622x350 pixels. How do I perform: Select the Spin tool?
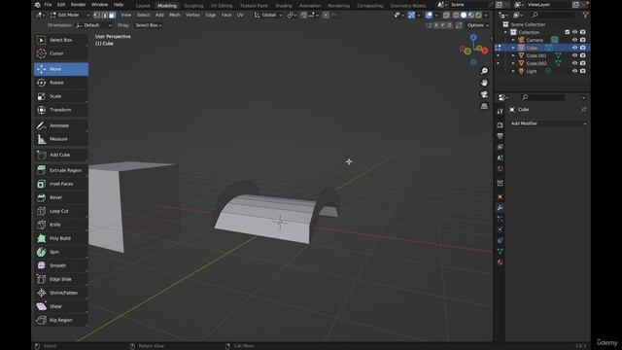[61, 252]
